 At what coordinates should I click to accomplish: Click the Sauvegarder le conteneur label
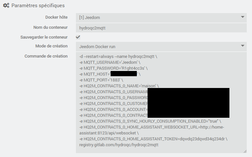click(44, 37)
